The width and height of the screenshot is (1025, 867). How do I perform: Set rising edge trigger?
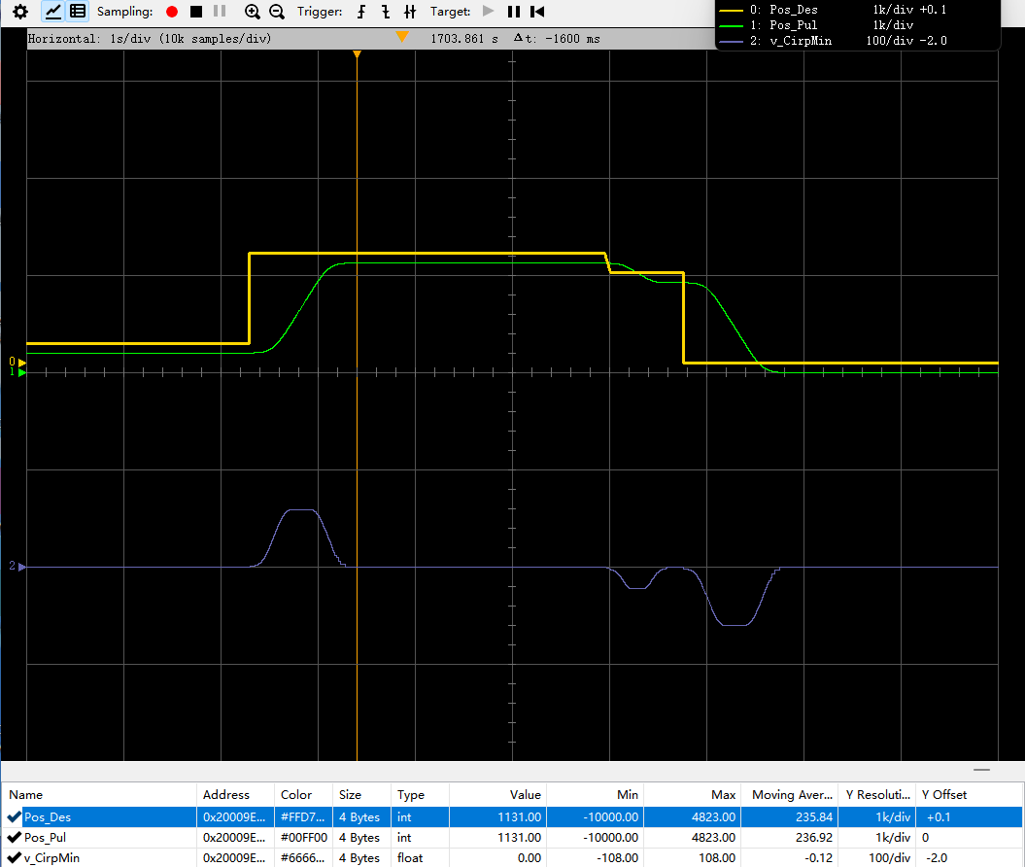click(361, 12)
